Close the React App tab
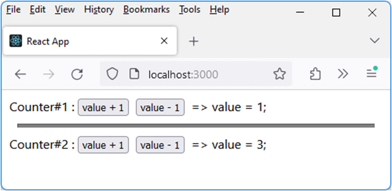 (x=164, y=41)
